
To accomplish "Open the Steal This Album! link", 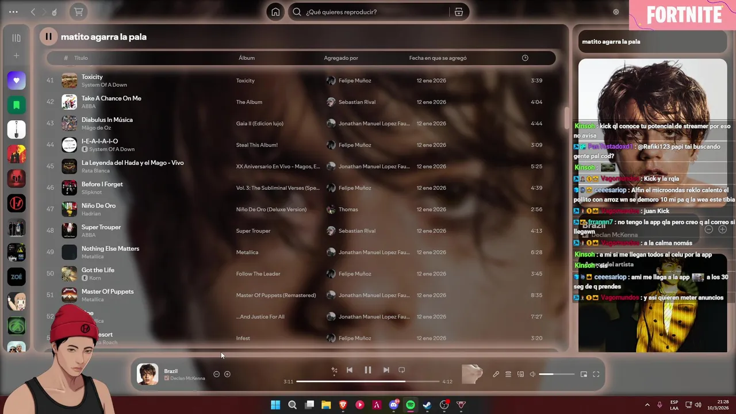I will (257, 145).
